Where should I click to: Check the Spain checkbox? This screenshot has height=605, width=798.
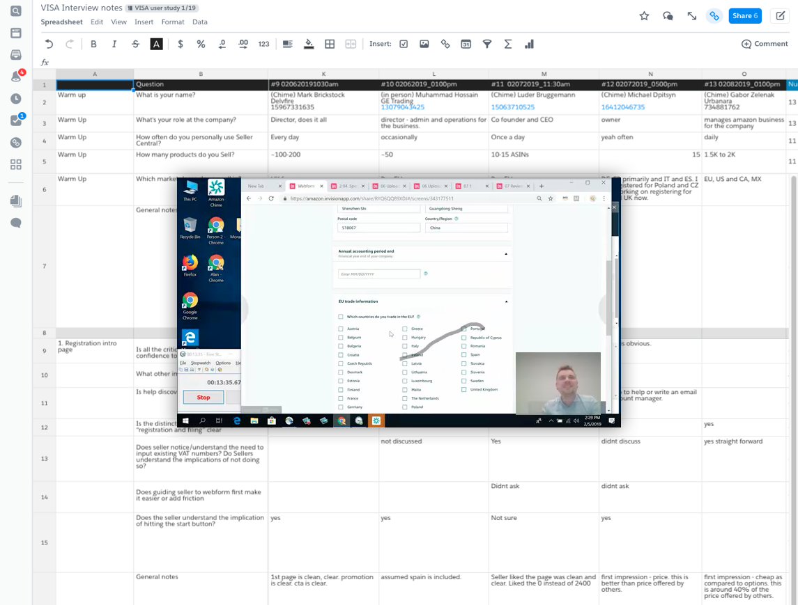click(463, 355)
